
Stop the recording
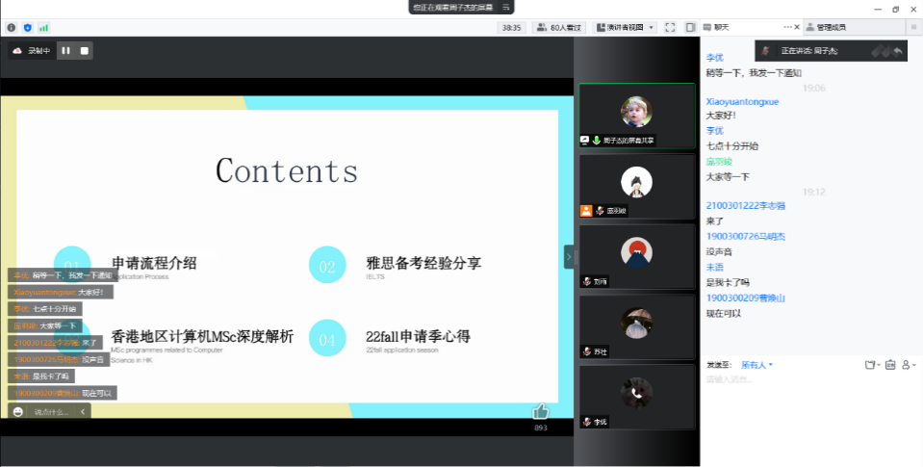coord(85,50)
